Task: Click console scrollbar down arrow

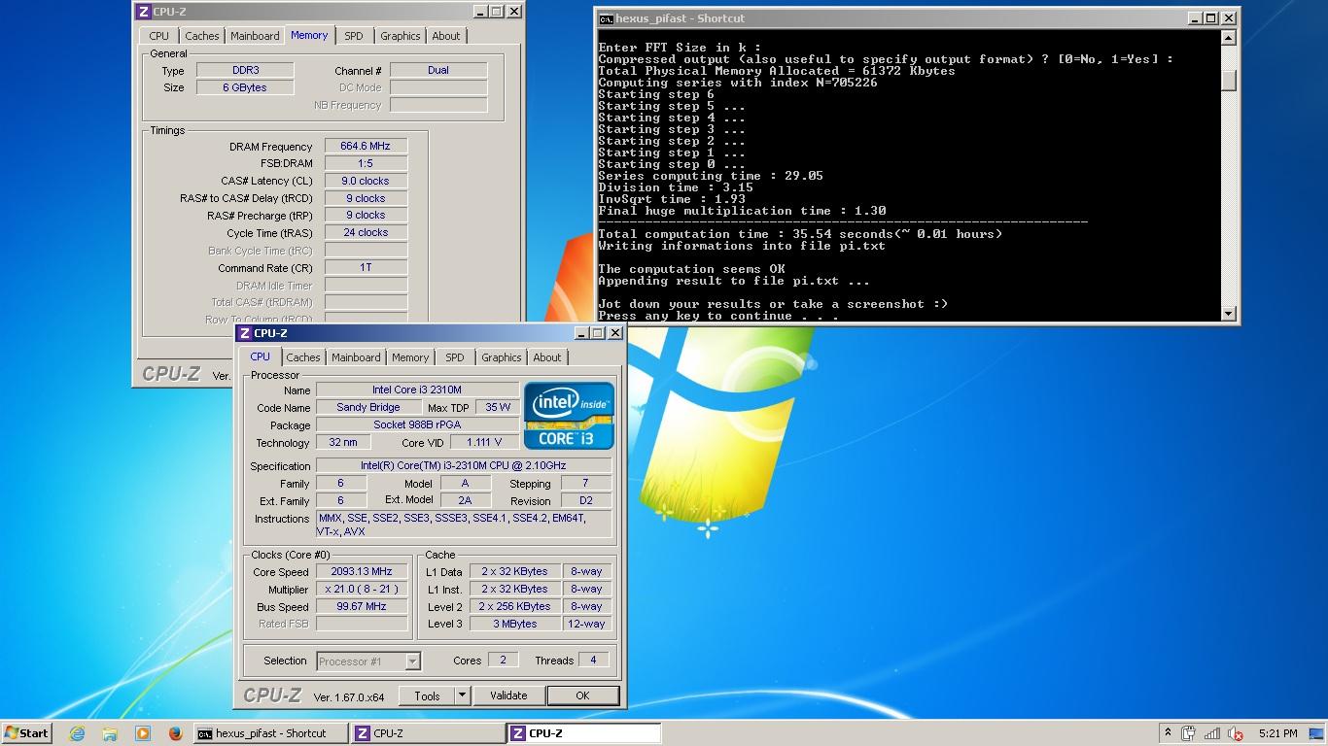Action: click(1229, 314)
